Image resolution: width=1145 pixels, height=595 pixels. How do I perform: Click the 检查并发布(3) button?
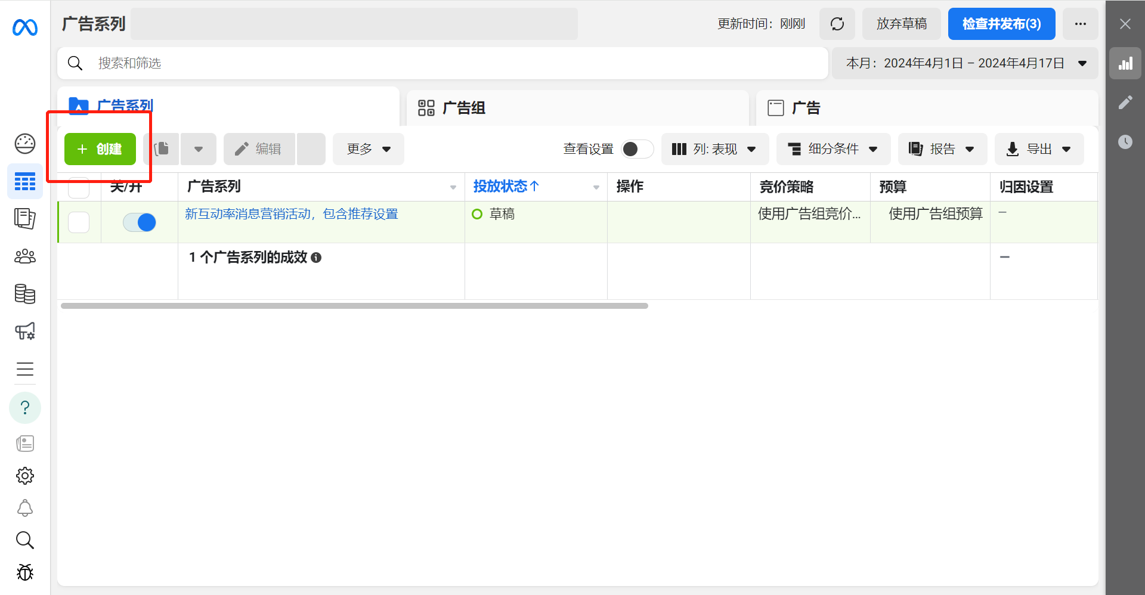pos(1001,24)
